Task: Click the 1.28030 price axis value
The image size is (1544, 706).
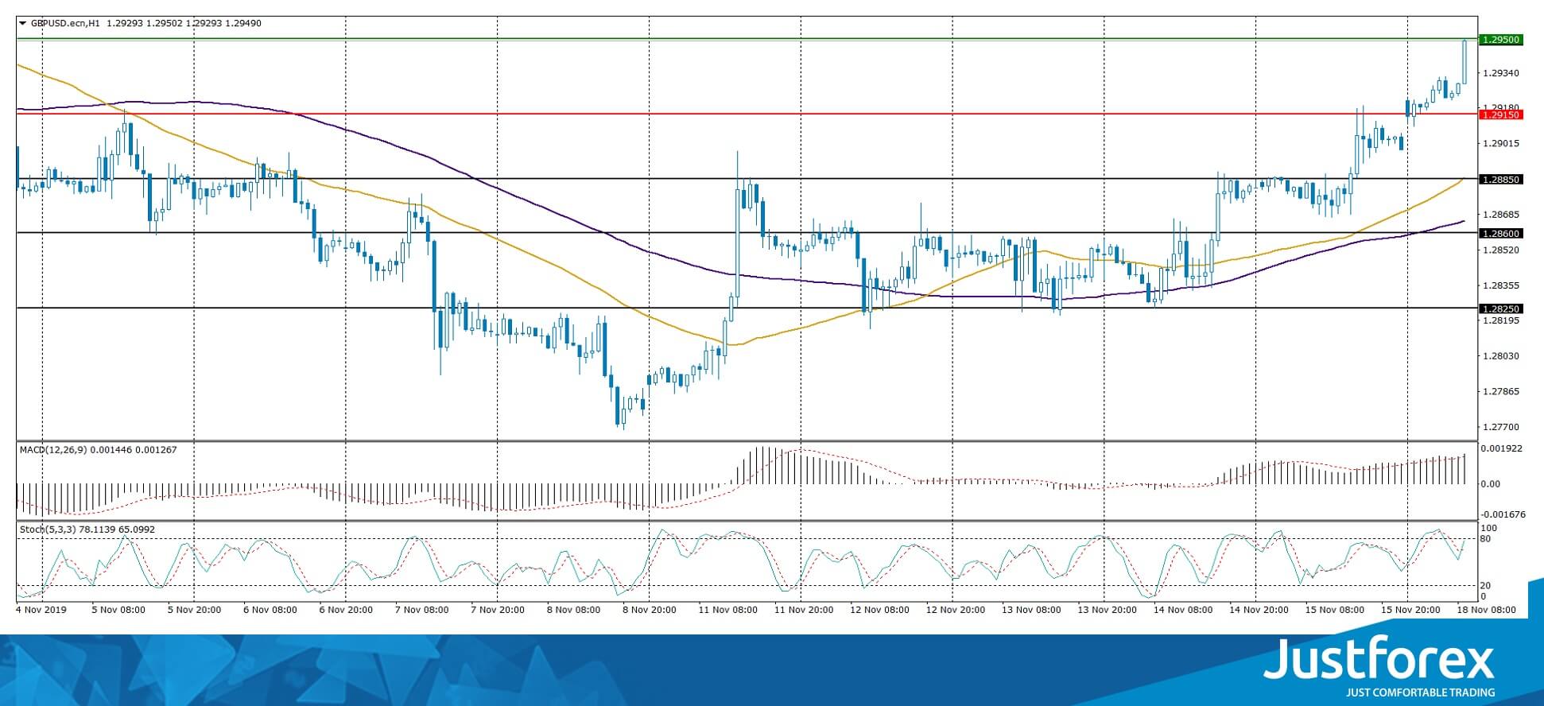Action: click(x=1499, y=356)
